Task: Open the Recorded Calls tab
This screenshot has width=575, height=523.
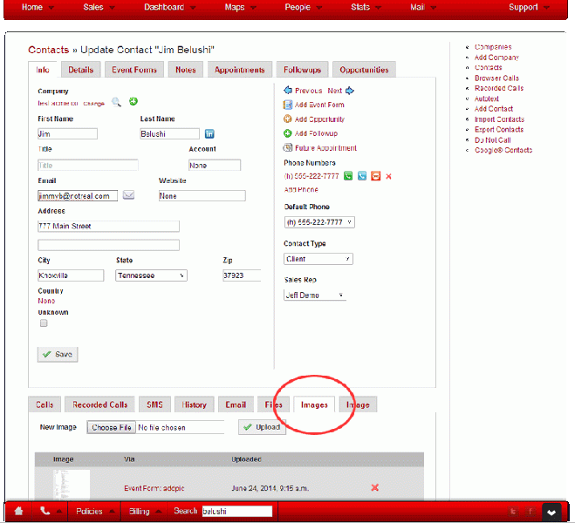Action: [99, 404]
